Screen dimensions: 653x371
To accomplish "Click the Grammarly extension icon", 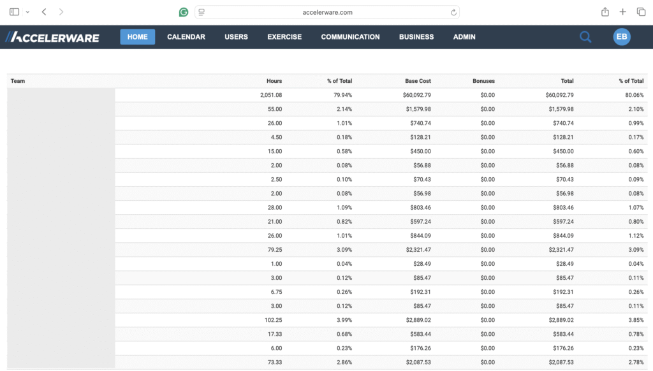I will [x=184, y=12].
